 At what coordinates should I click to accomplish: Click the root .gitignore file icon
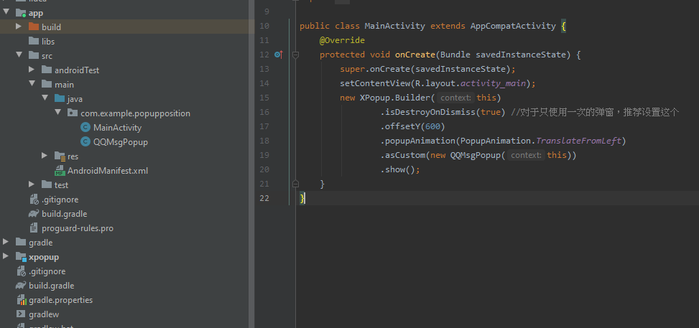tap(21, 271)
